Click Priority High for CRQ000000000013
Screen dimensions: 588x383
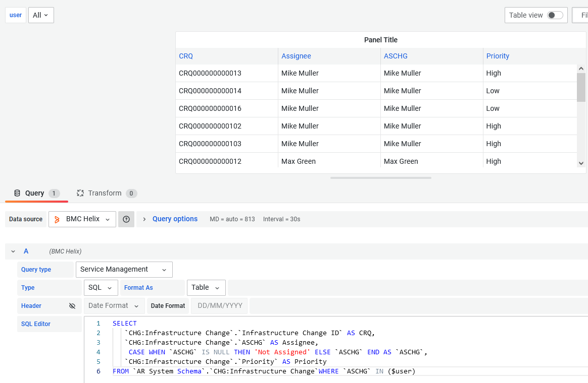coord(494,73)
